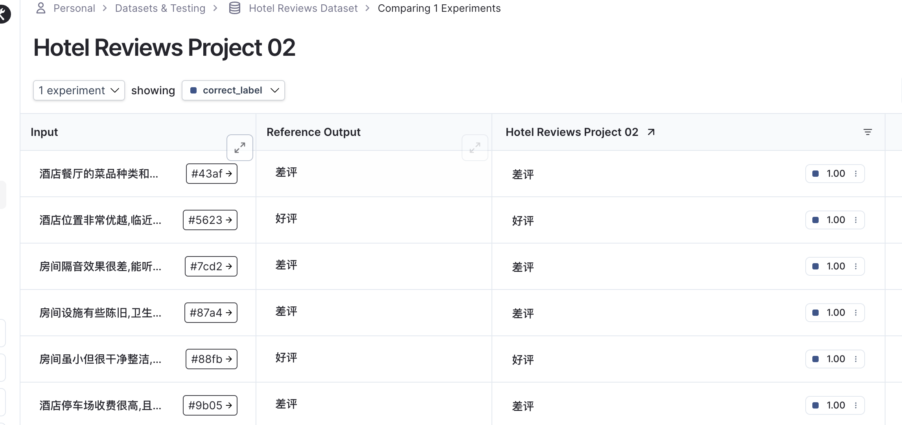The height and width of the screenshot is (425, 902).
Task: Open example #43af
Action: [212, 174]
